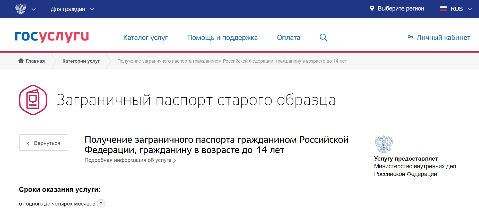Click the current-page breadcrumb about passport

tap(232, 61)
